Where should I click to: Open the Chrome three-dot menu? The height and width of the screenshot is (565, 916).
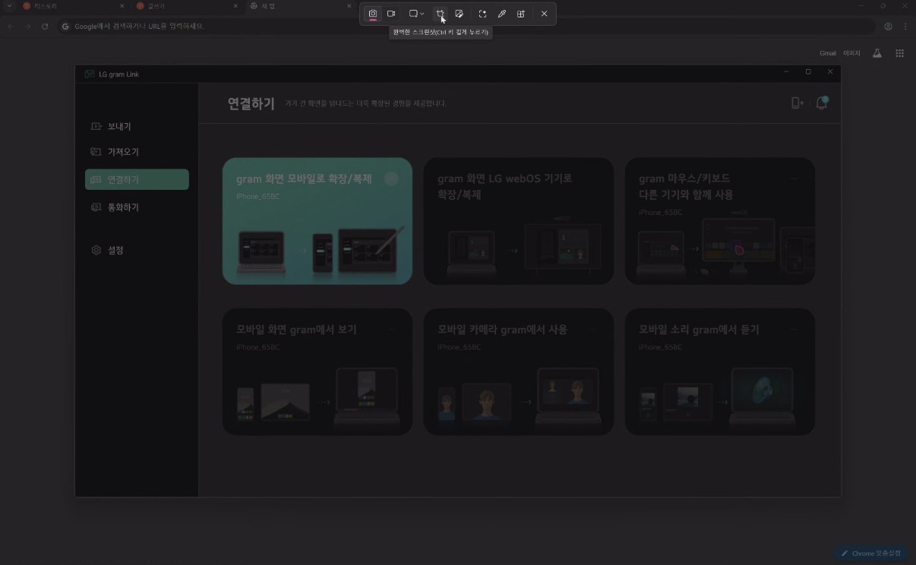pos(905,26)
